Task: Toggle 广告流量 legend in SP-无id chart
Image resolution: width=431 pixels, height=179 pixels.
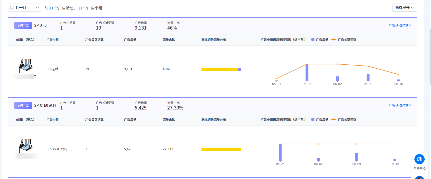Action: coord(320,39)
